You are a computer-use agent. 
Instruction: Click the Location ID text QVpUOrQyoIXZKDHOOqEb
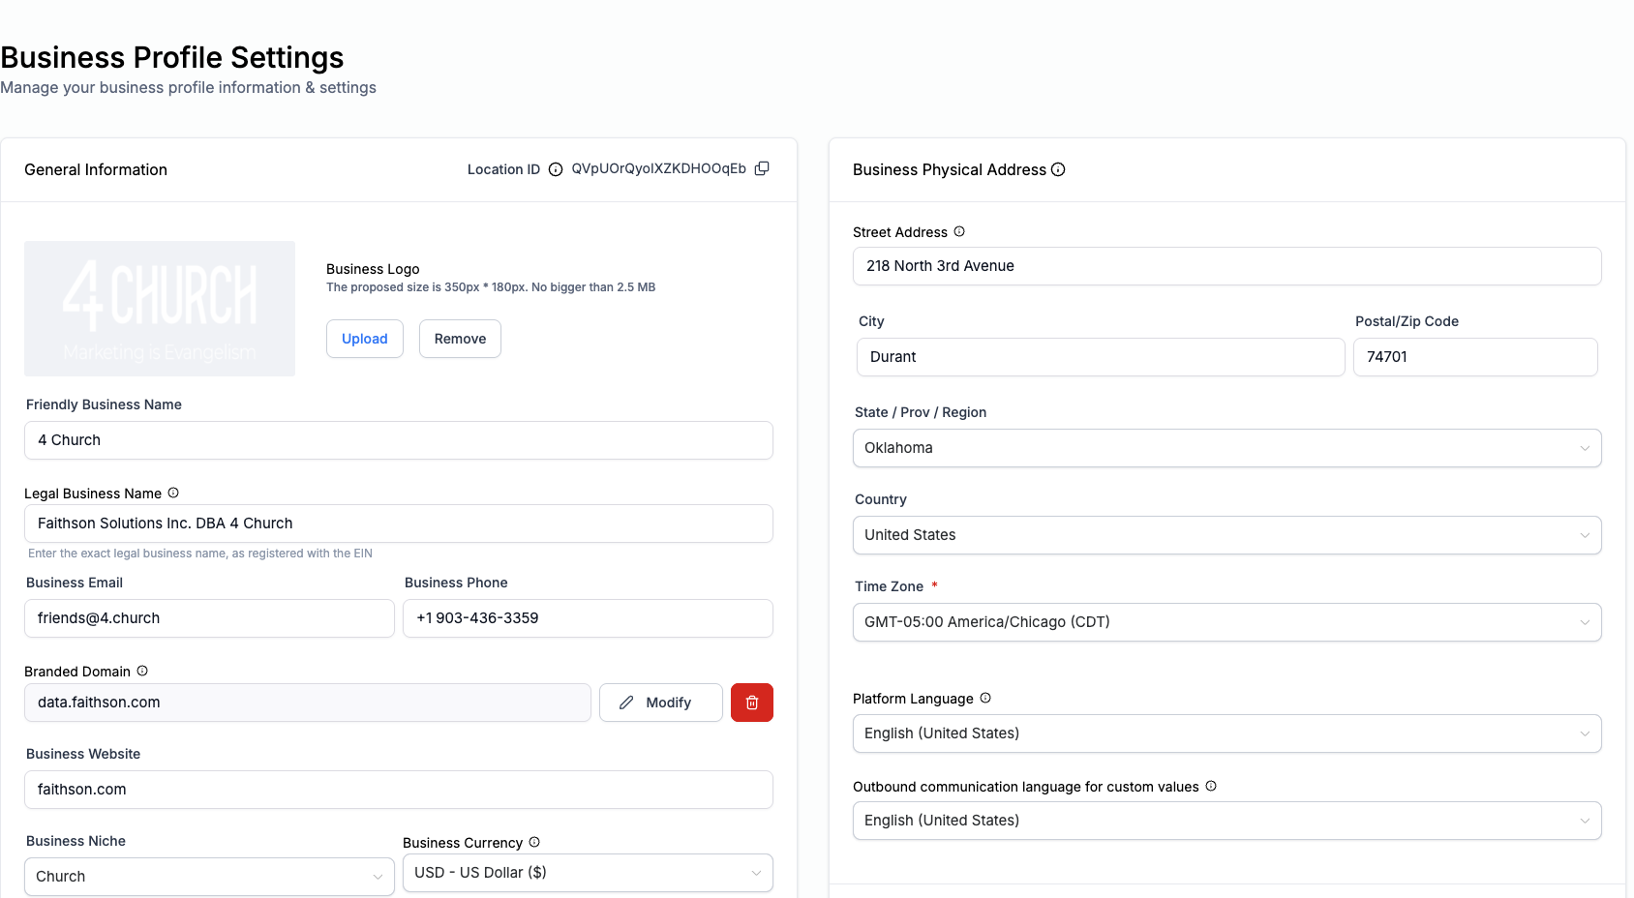tap(658, 168)
